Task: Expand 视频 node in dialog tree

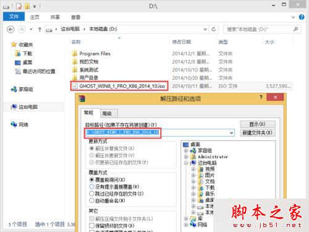Action: coord(193,169)
